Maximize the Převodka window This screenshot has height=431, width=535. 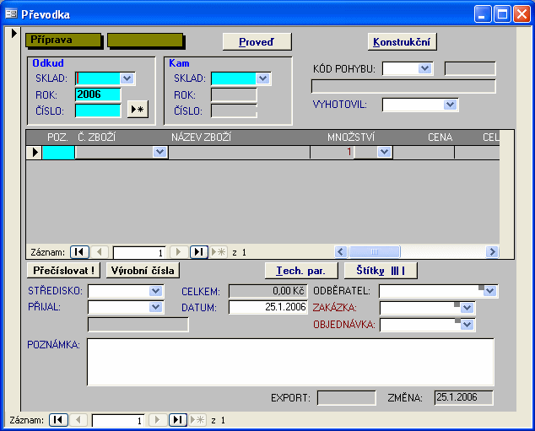pos(502,14)
